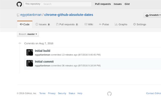Open the Branch: master dropdown
The width and height of the screenshot is (161, 100).
(28, 34)
